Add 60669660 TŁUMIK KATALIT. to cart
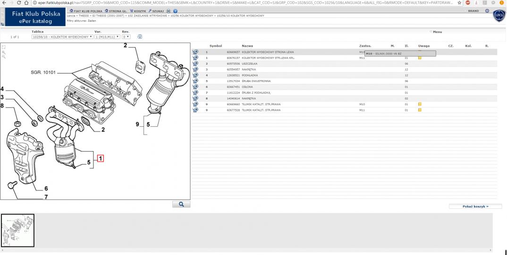This screenshot has width=507, height=255. (195, 104)
